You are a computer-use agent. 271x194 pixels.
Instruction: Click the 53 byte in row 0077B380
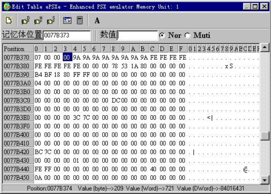pos(124,66)
